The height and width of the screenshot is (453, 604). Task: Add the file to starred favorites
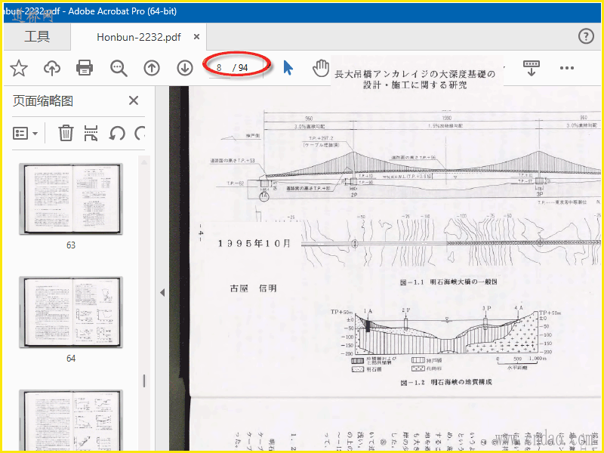click(19, 68)
